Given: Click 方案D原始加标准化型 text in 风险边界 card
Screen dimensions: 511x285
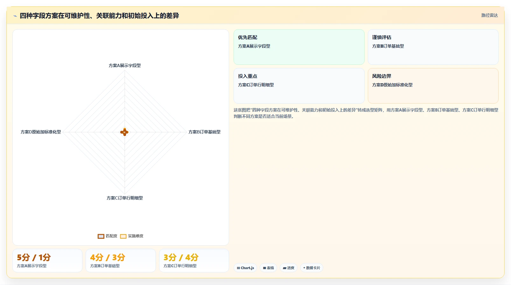Looking at the screenshot, I should pyautogui.click(x=392, y=85).
